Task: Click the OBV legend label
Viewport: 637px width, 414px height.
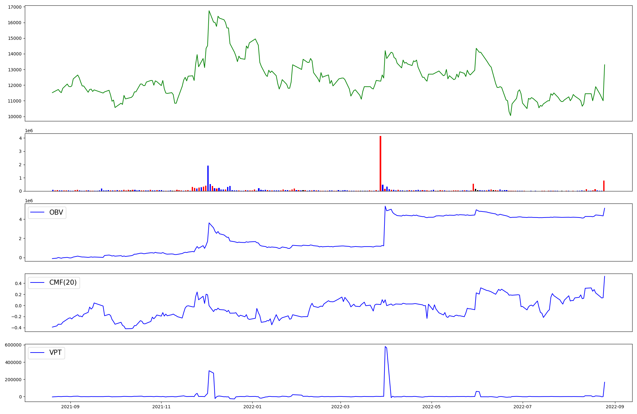Action: pos(56,212)
